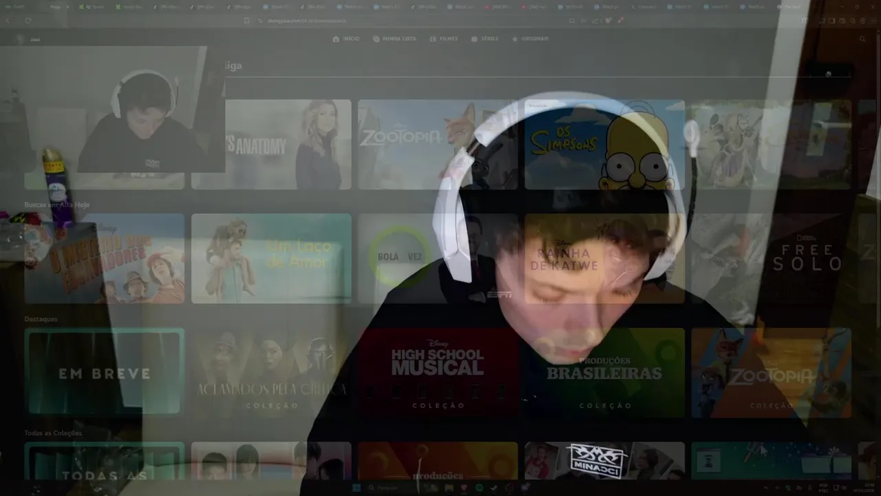
Task: Open the TODAS AS collections tile
Action: (x=104, y=462)
